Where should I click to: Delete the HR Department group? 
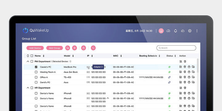(185, 88)
